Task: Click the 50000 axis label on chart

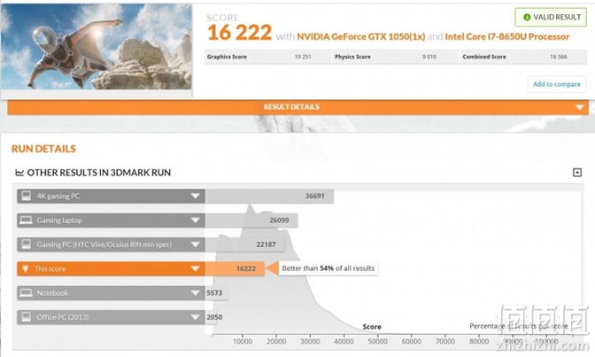Action: [377, 341]
